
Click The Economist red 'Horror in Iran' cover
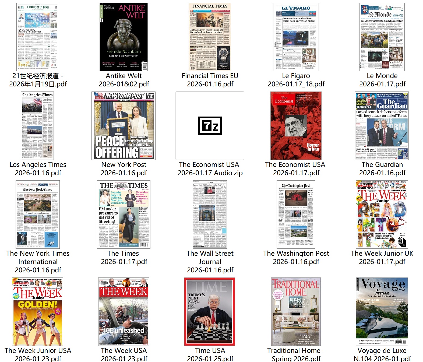click(296, 126)
